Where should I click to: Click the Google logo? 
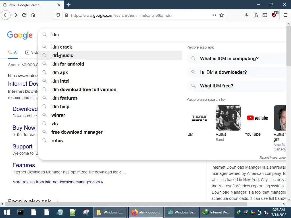click(20, 35)
